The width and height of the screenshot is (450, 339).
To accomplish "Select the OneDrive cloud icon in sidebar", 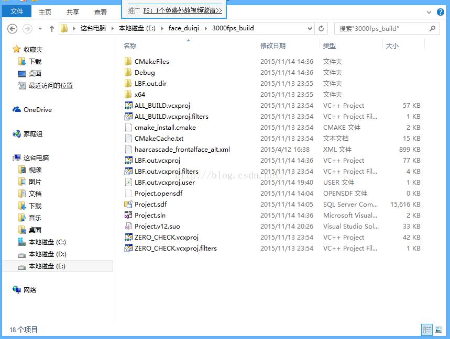I will click(17, 109).
